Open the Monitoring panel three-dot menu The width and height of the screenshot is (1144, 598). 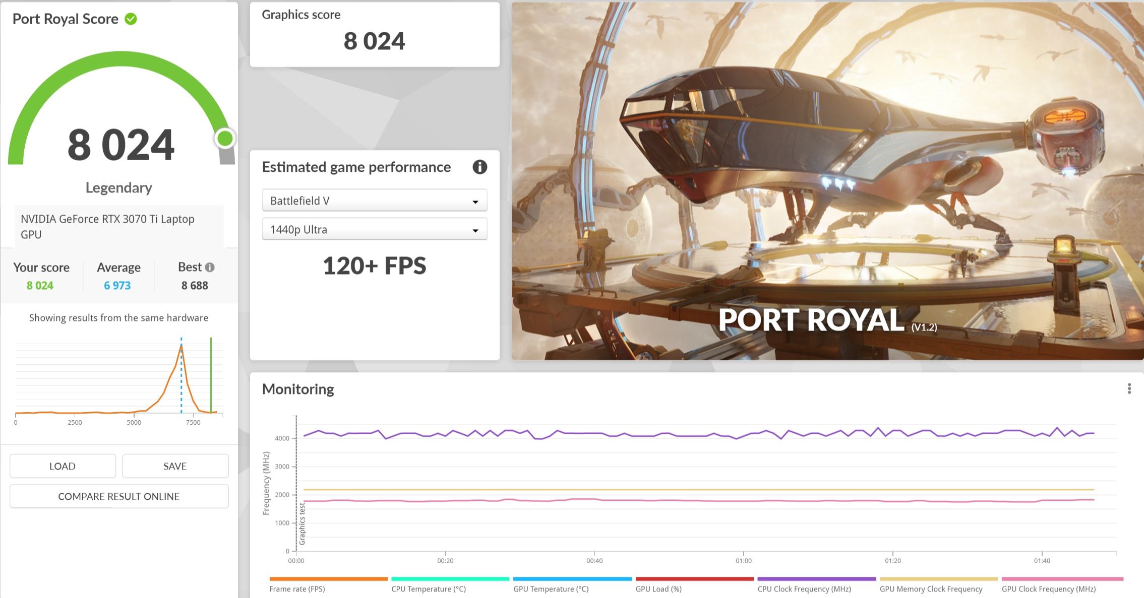(1129, 388)
